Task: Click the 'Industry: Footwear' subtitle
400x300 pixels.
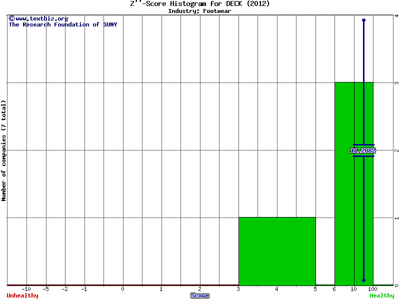Action: pos(199,10)
